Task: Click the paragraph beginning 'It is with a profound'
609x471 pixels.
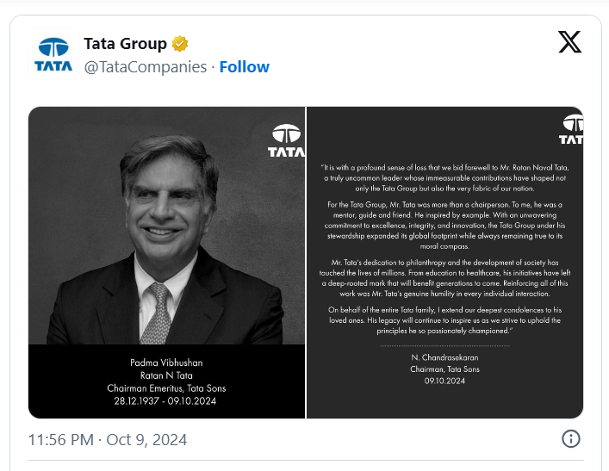Action: (444, 178)
